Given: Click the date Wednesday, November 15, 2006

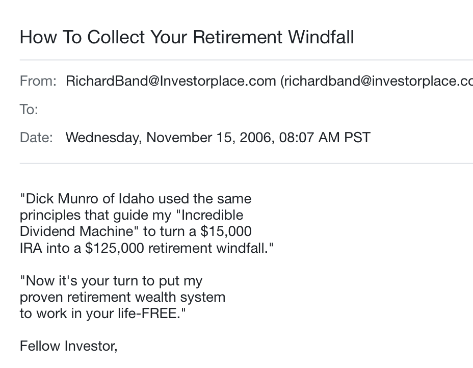Looking at the screenshot, I should pyautogui.click(x=170, y=138).
